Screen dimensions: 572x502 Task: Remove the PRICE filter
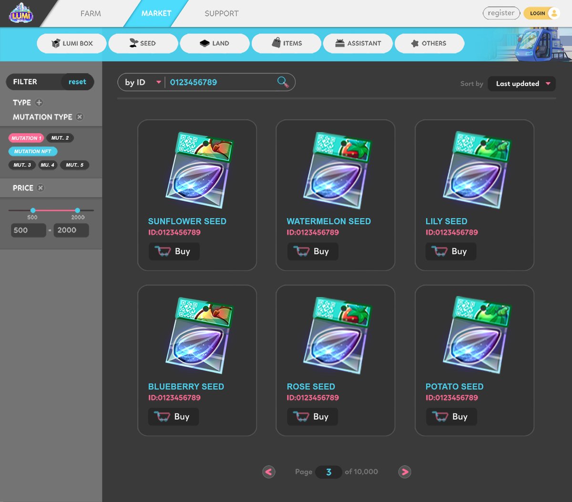pyautogui.click(x=41, y=188)
